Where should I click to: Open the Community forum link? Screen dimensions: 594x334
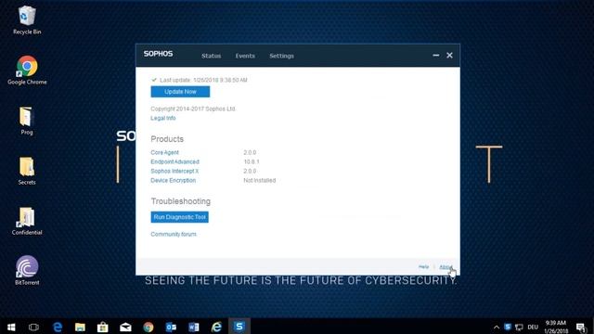point(174,235)
